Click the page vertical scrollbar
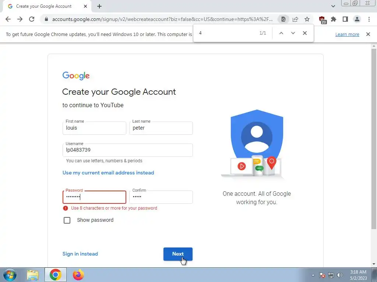 [x=374, y=139]
